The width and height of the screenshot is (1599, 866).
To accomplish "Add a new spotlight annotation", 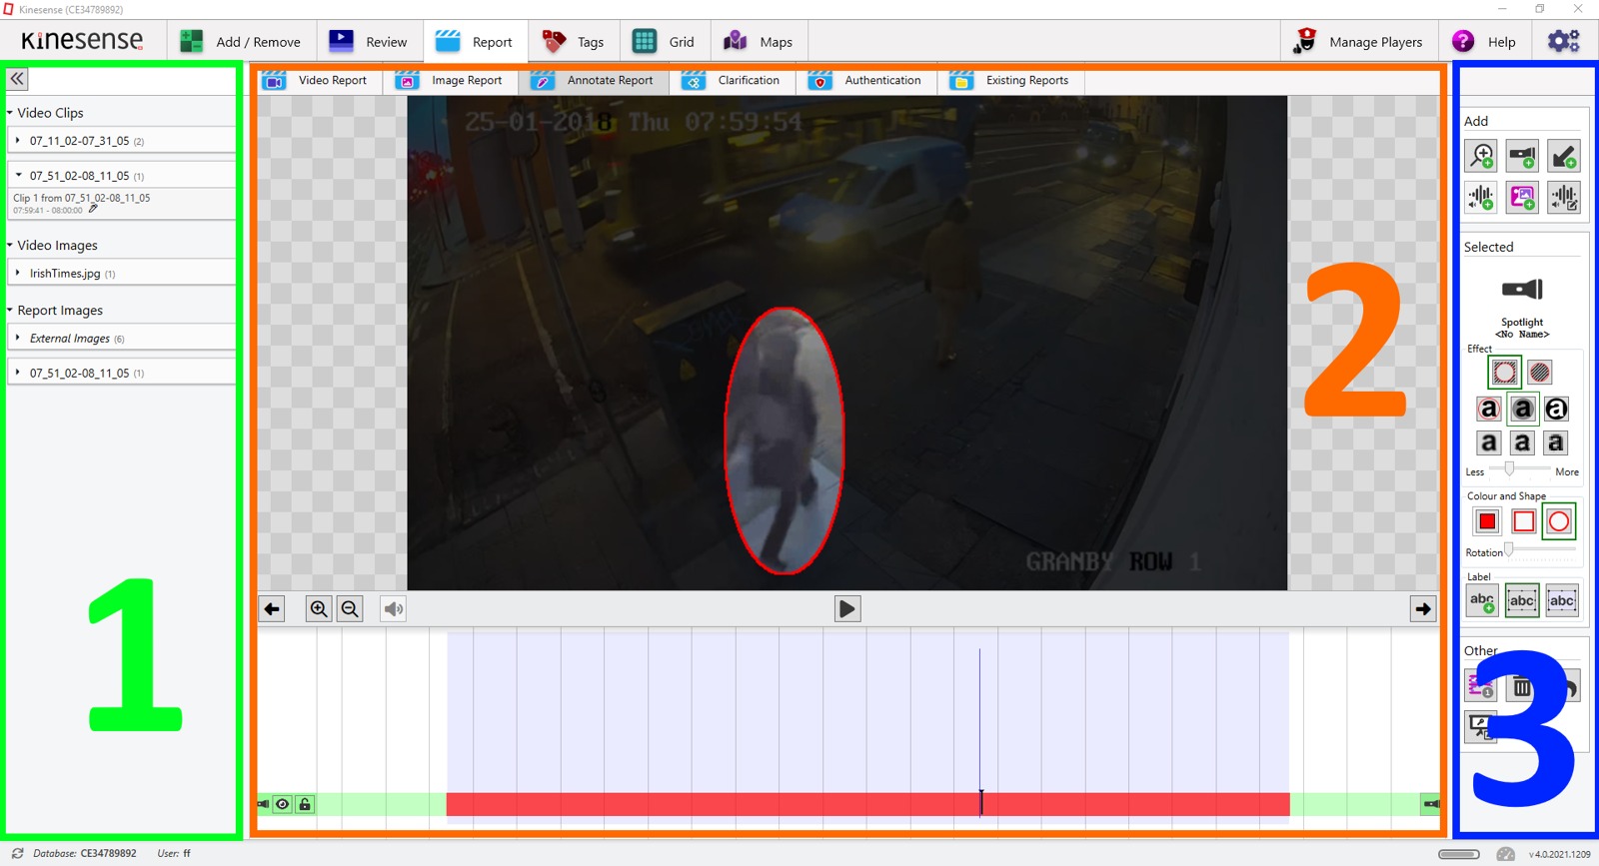I will pos(1522,156).
